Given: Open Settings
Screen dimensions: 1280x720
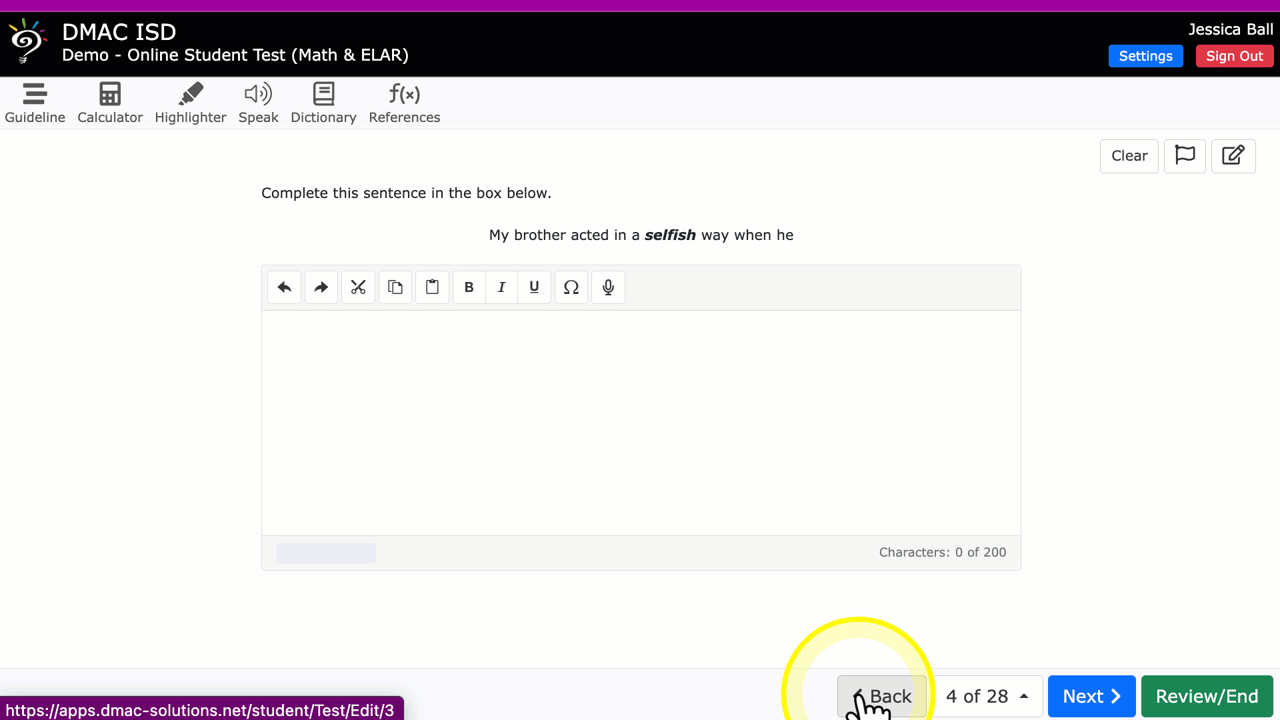Looking at the screenshot, I should coord(1145,56).
